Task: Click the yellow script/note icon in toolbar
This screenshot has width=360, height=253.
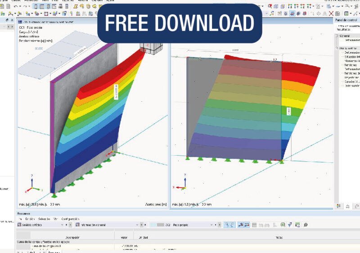Action: pyautogui.click(x=76, y=6)
